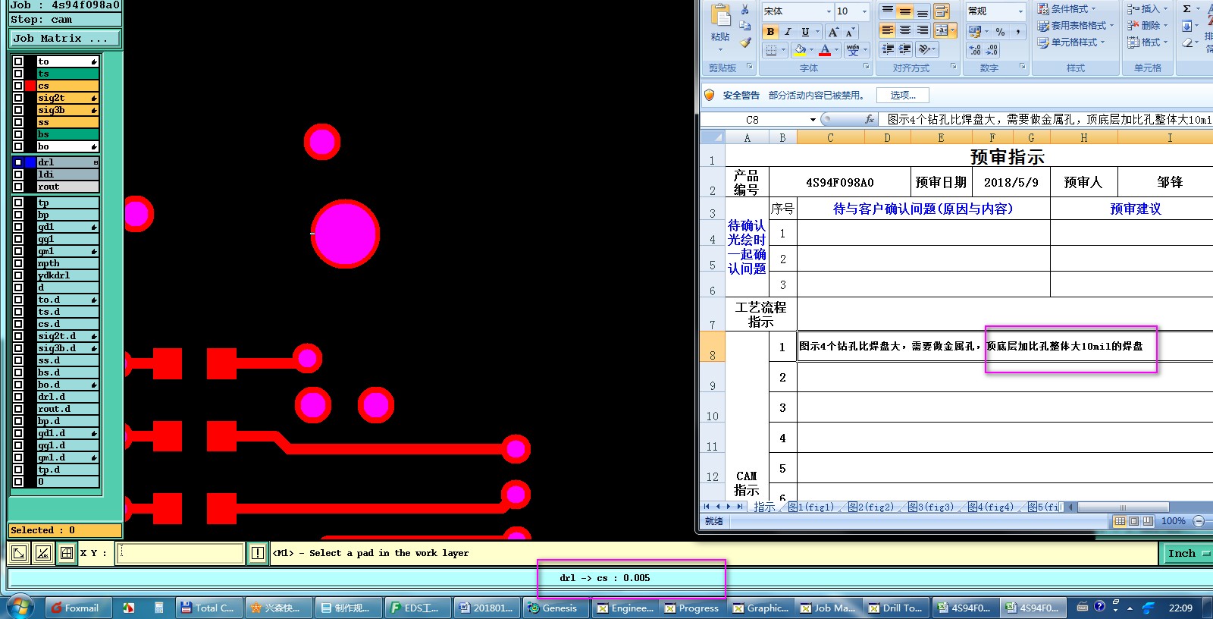
Task: Open the 单元格样式 cell styles button
Action: tap(1070, 42)
